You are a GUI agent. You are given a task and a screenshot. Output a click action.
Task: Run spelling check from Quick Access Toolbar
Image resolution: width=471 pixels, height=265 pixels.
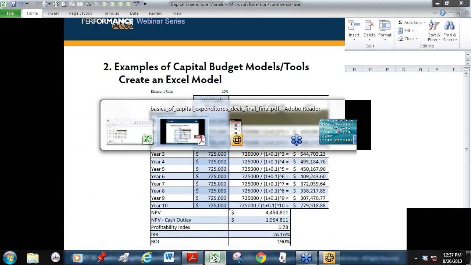tap(137, 4)
